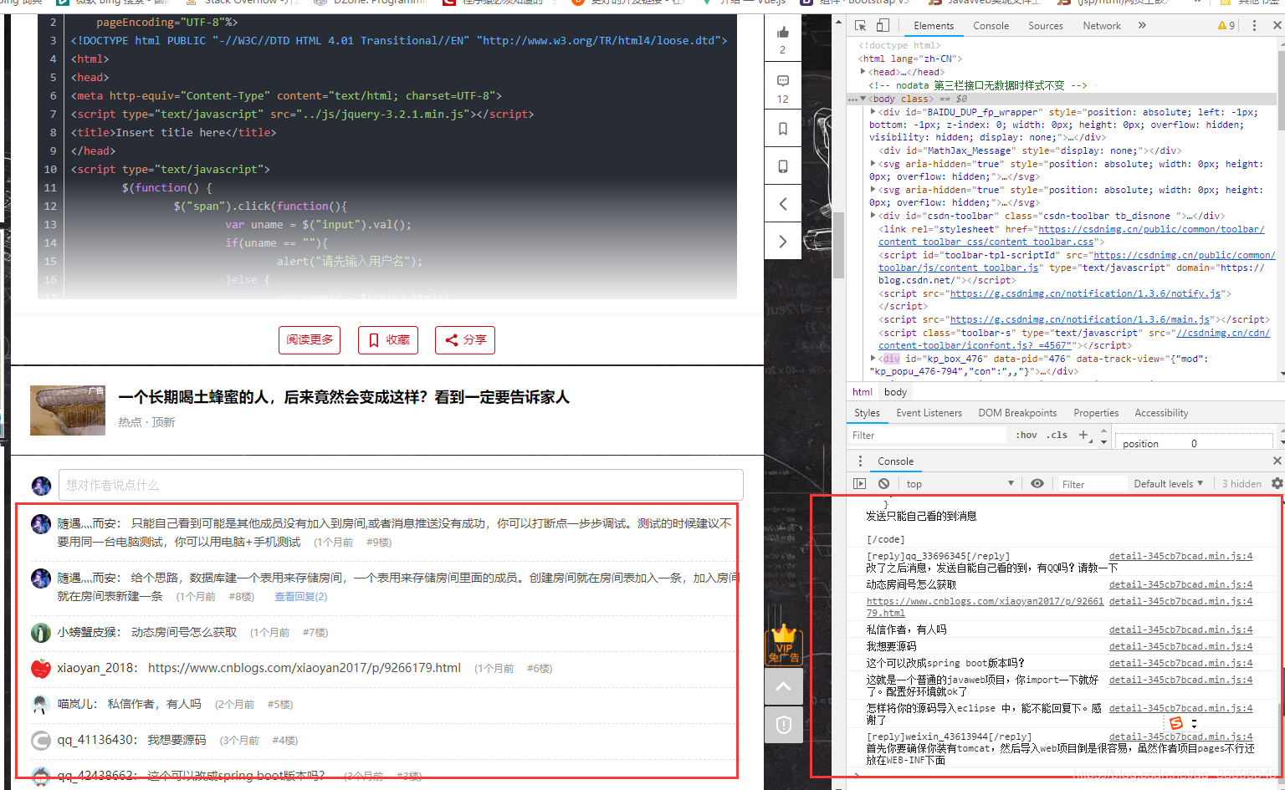Open the Properties tab

pos(1096,413)
